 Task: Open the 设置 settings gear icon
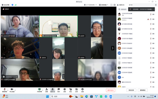pos(82,90)
